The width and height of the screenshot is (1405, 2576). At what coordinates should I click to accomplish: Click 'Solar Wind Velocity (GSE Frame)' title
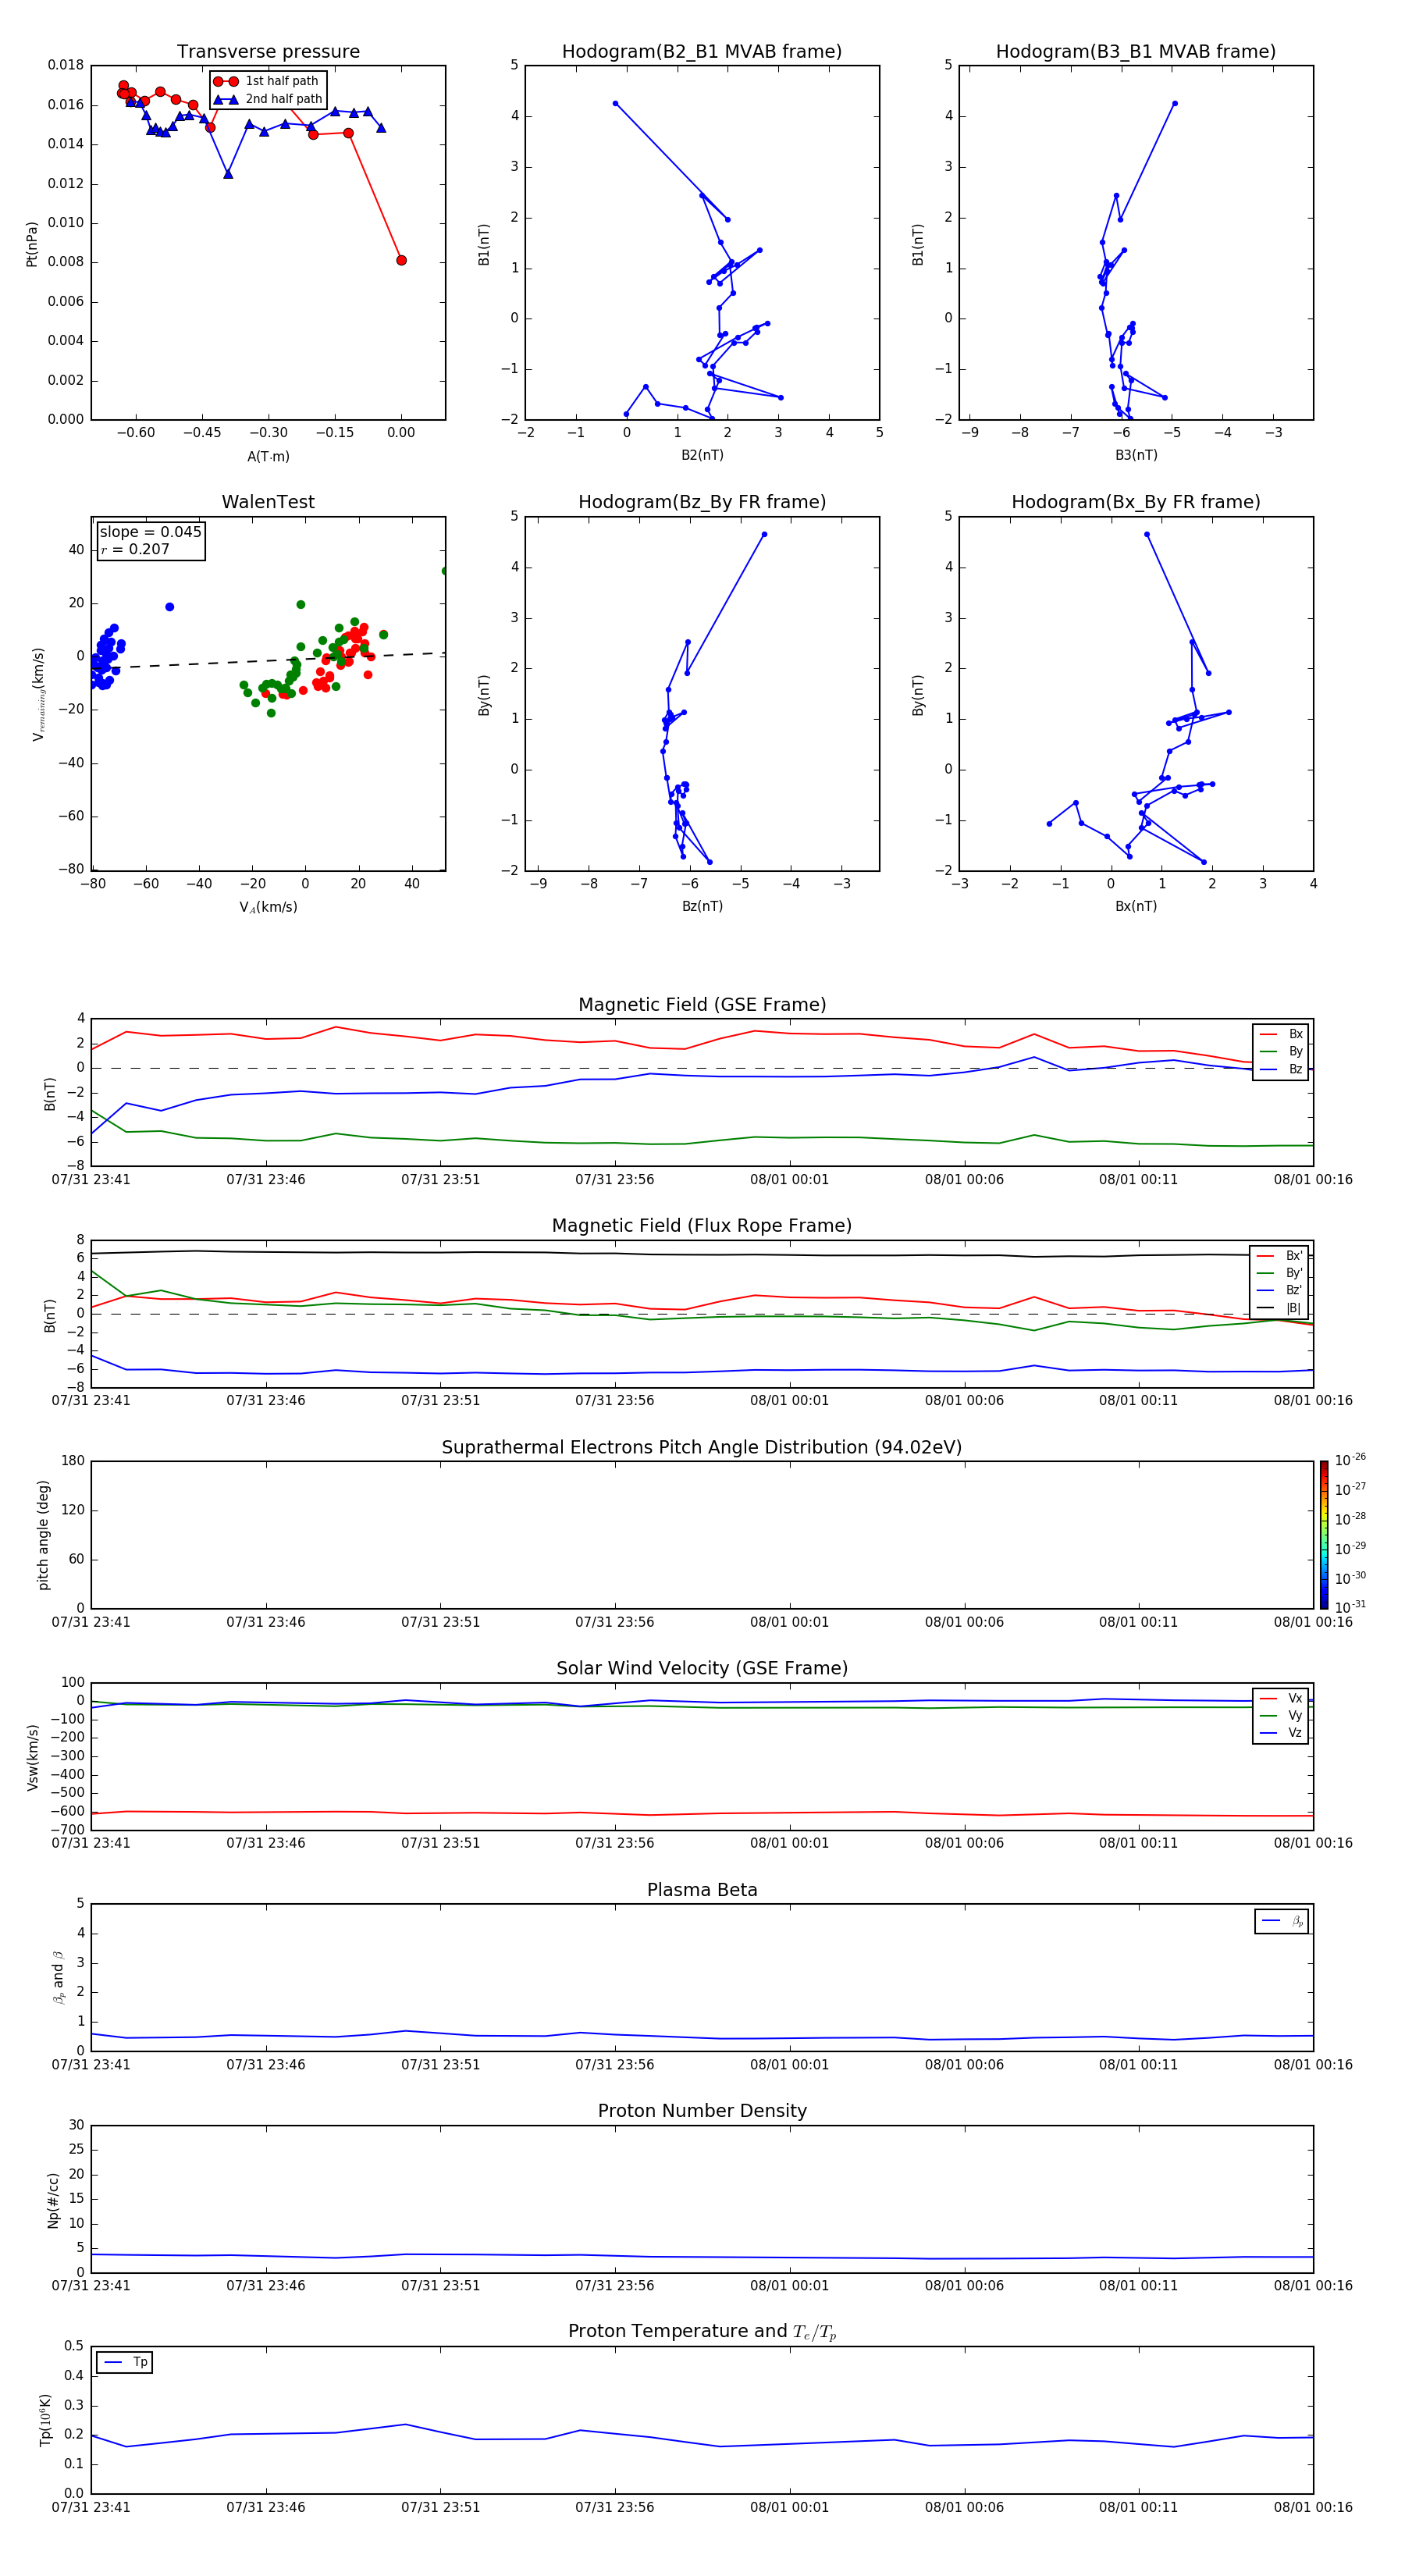pos(702,1668)
